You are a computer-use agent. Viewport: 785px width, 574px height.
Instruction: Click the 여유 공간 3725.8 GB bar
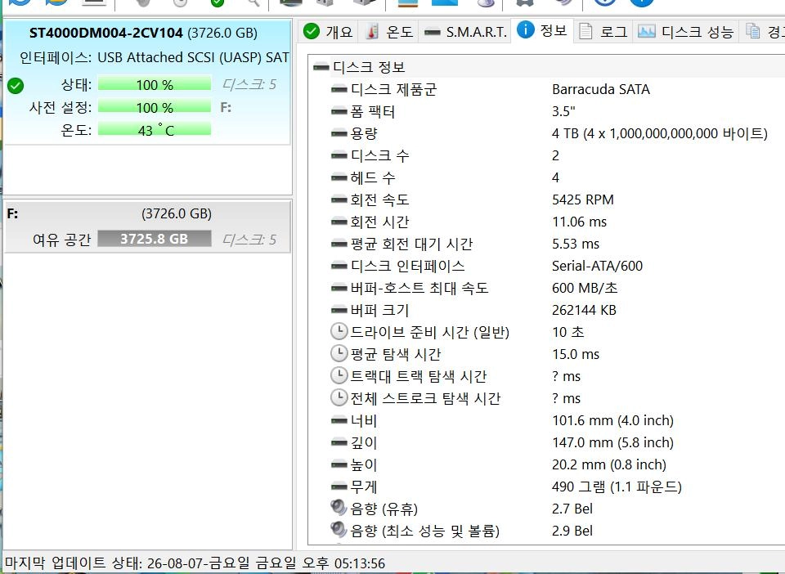155,239
